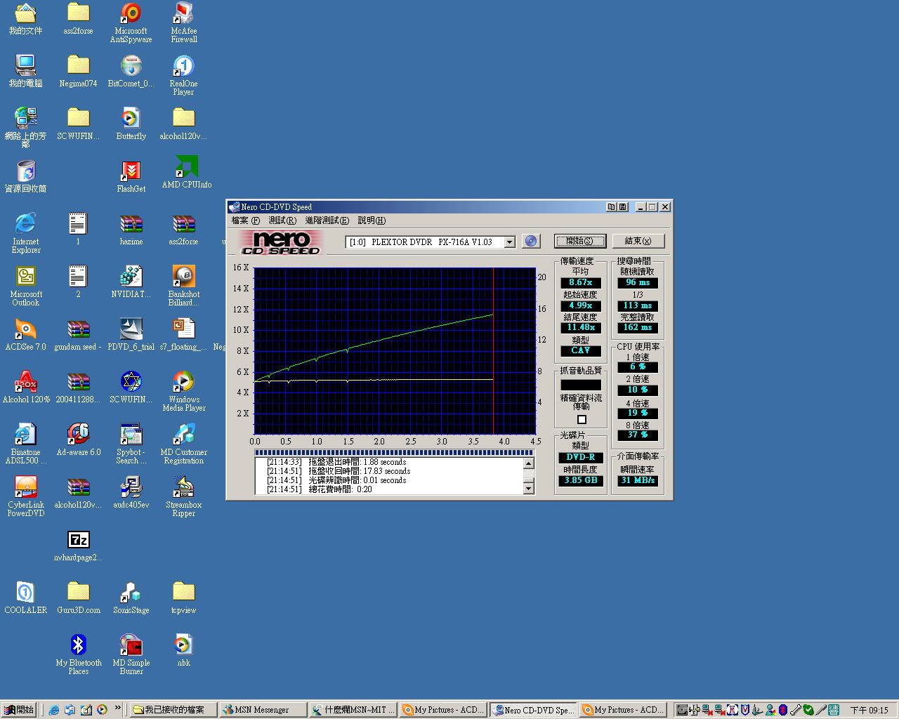Select the SonicStage desktop shortcut
The height and width of the screenshot is (719, 899).
point(131,598)
